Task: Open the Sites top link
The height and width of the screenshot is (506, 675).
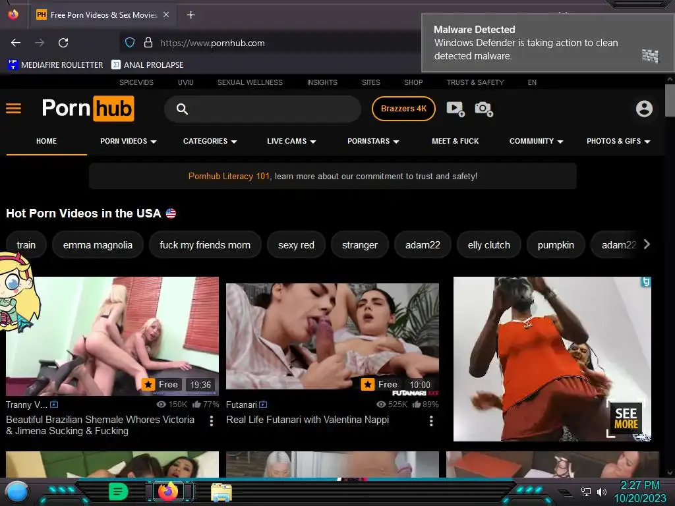Action: [371, 82]
